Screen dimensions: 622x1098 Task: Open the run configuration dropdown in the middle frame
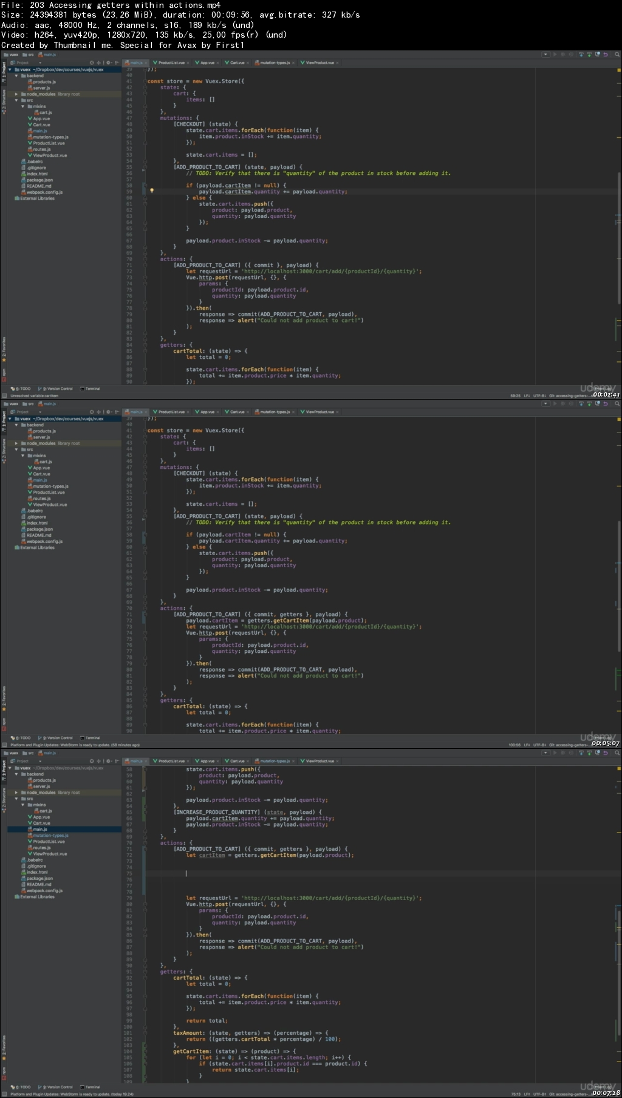click(545, 404)
